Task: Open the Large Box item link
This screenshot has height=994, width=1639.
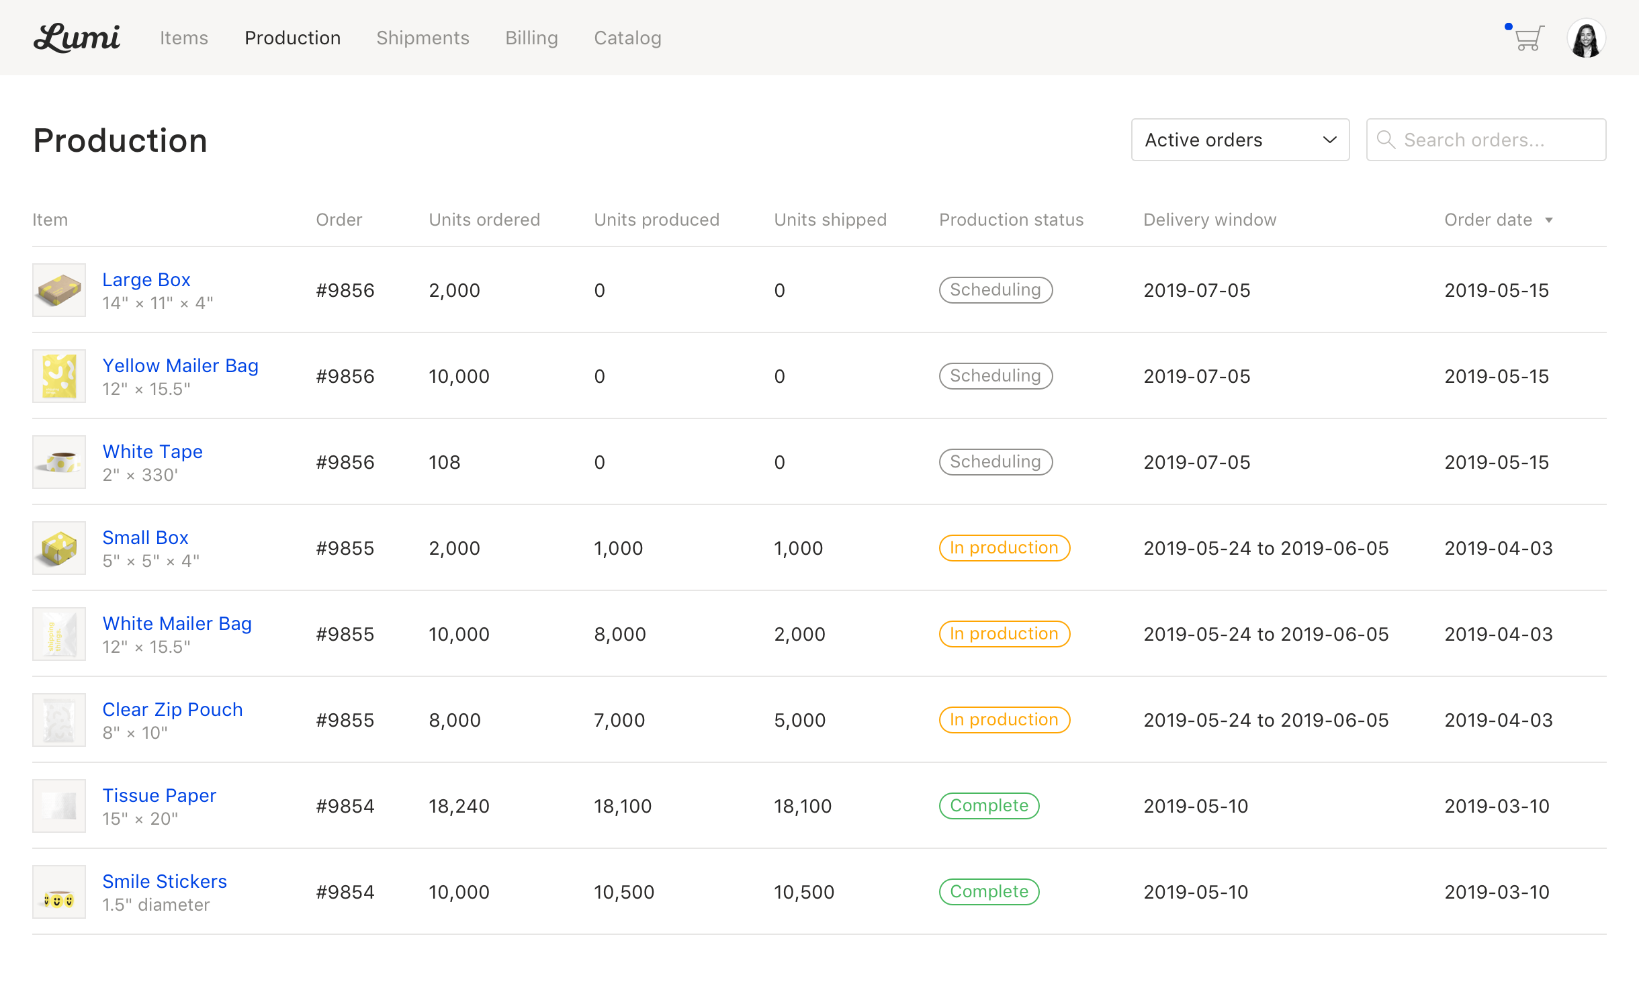Action: [x=146, y=279]
